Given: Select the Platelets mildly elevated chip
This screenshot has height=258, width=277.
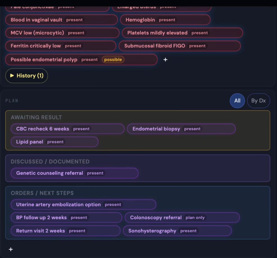Looking at the screenshot, I should [x=182, y=33].
